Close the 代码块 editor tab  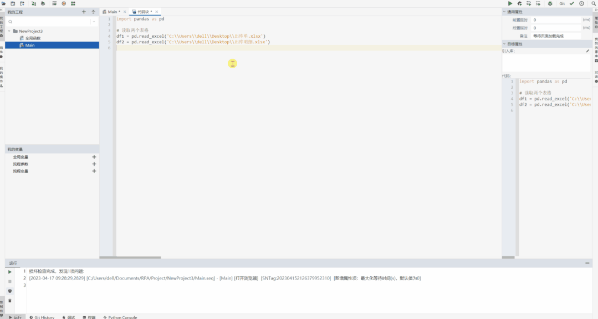157,12
